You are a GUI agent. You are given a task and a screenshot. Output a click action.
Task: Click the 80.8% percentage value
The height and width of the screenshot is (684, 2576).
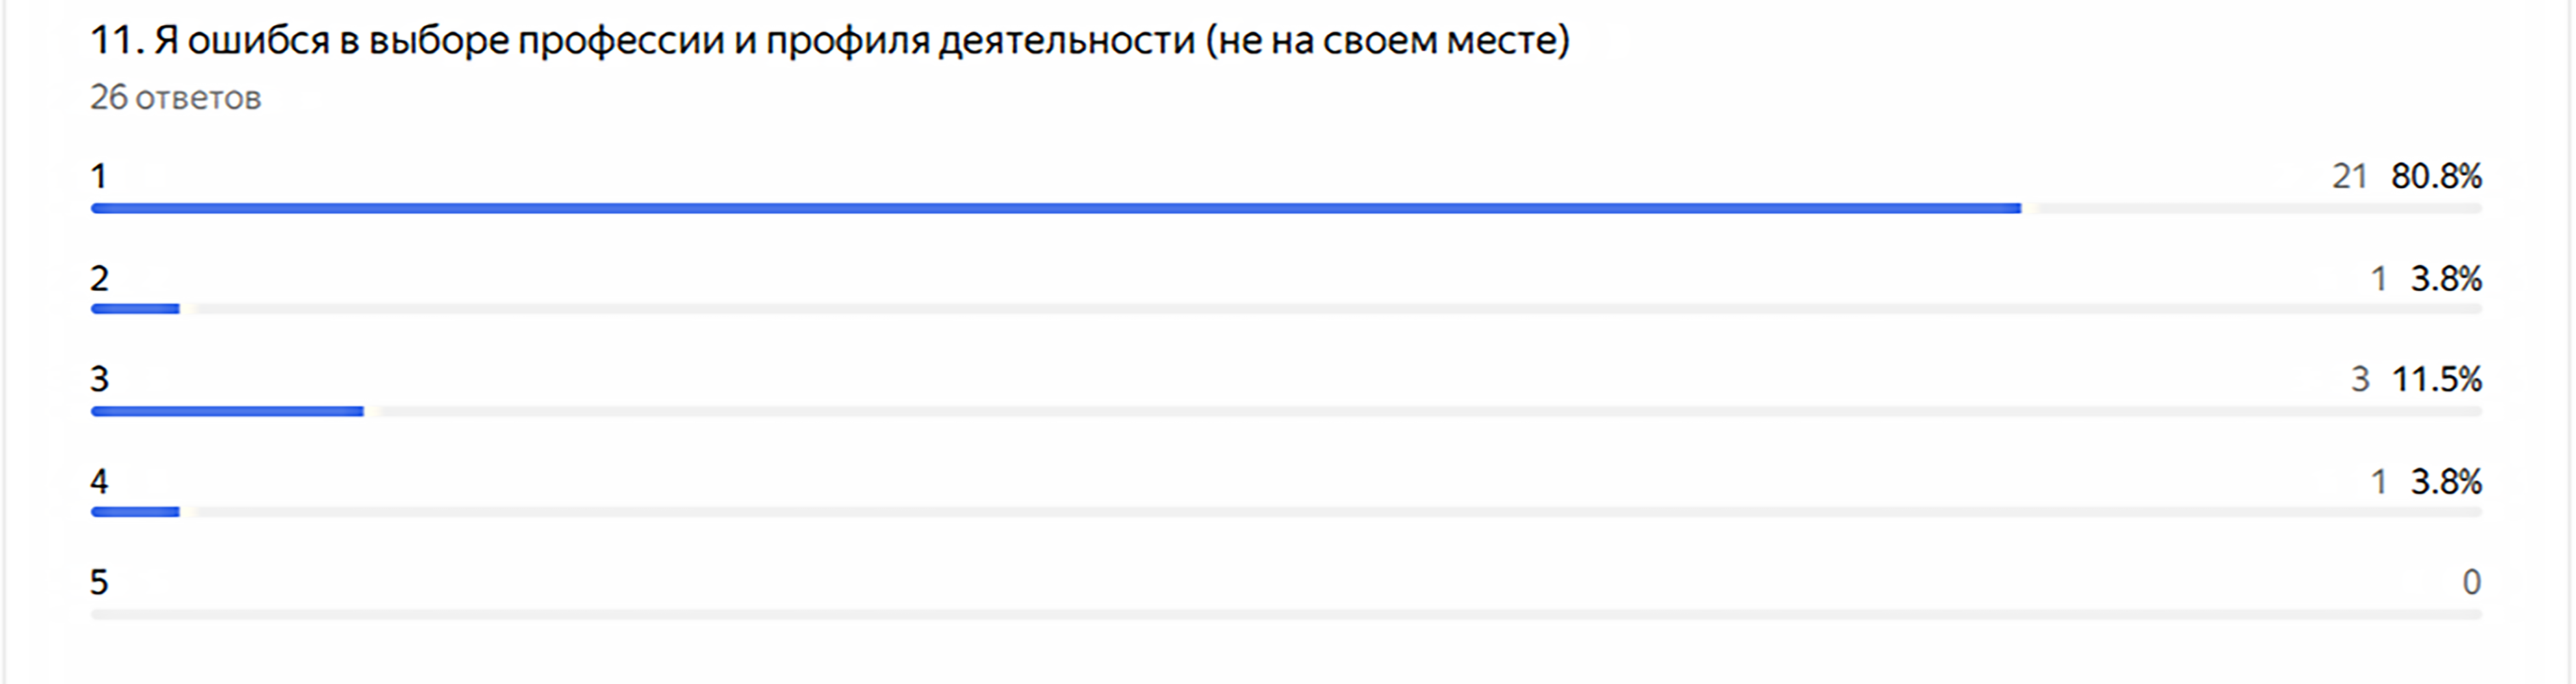2436,176
